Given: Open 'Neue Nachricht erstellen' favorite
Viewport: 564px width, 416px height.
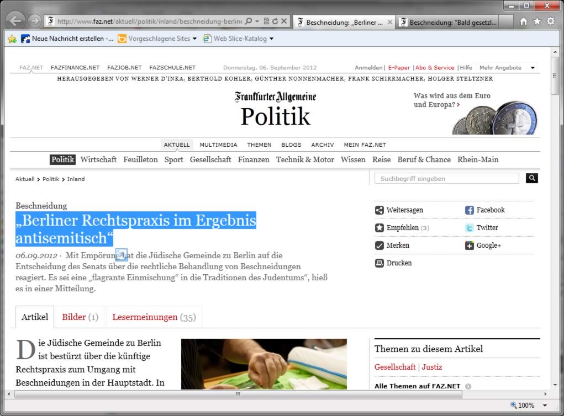Looking at the screenshot, I should [x=67, y=39].
